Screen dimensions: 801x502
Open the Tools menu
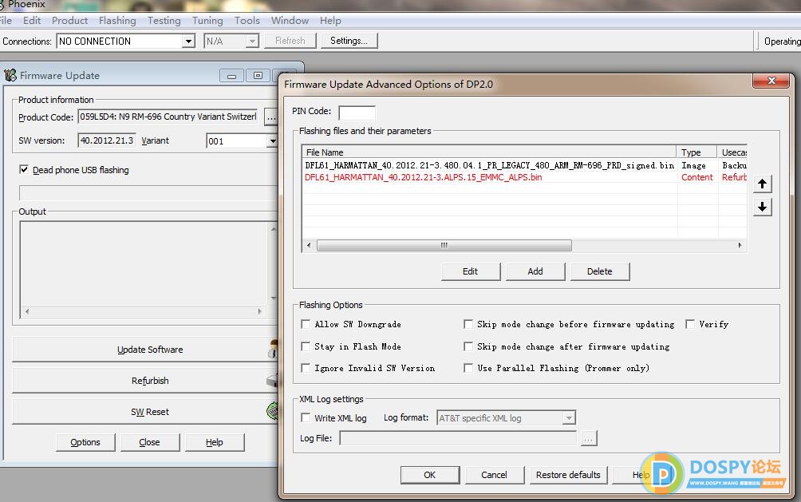(247, 21)
